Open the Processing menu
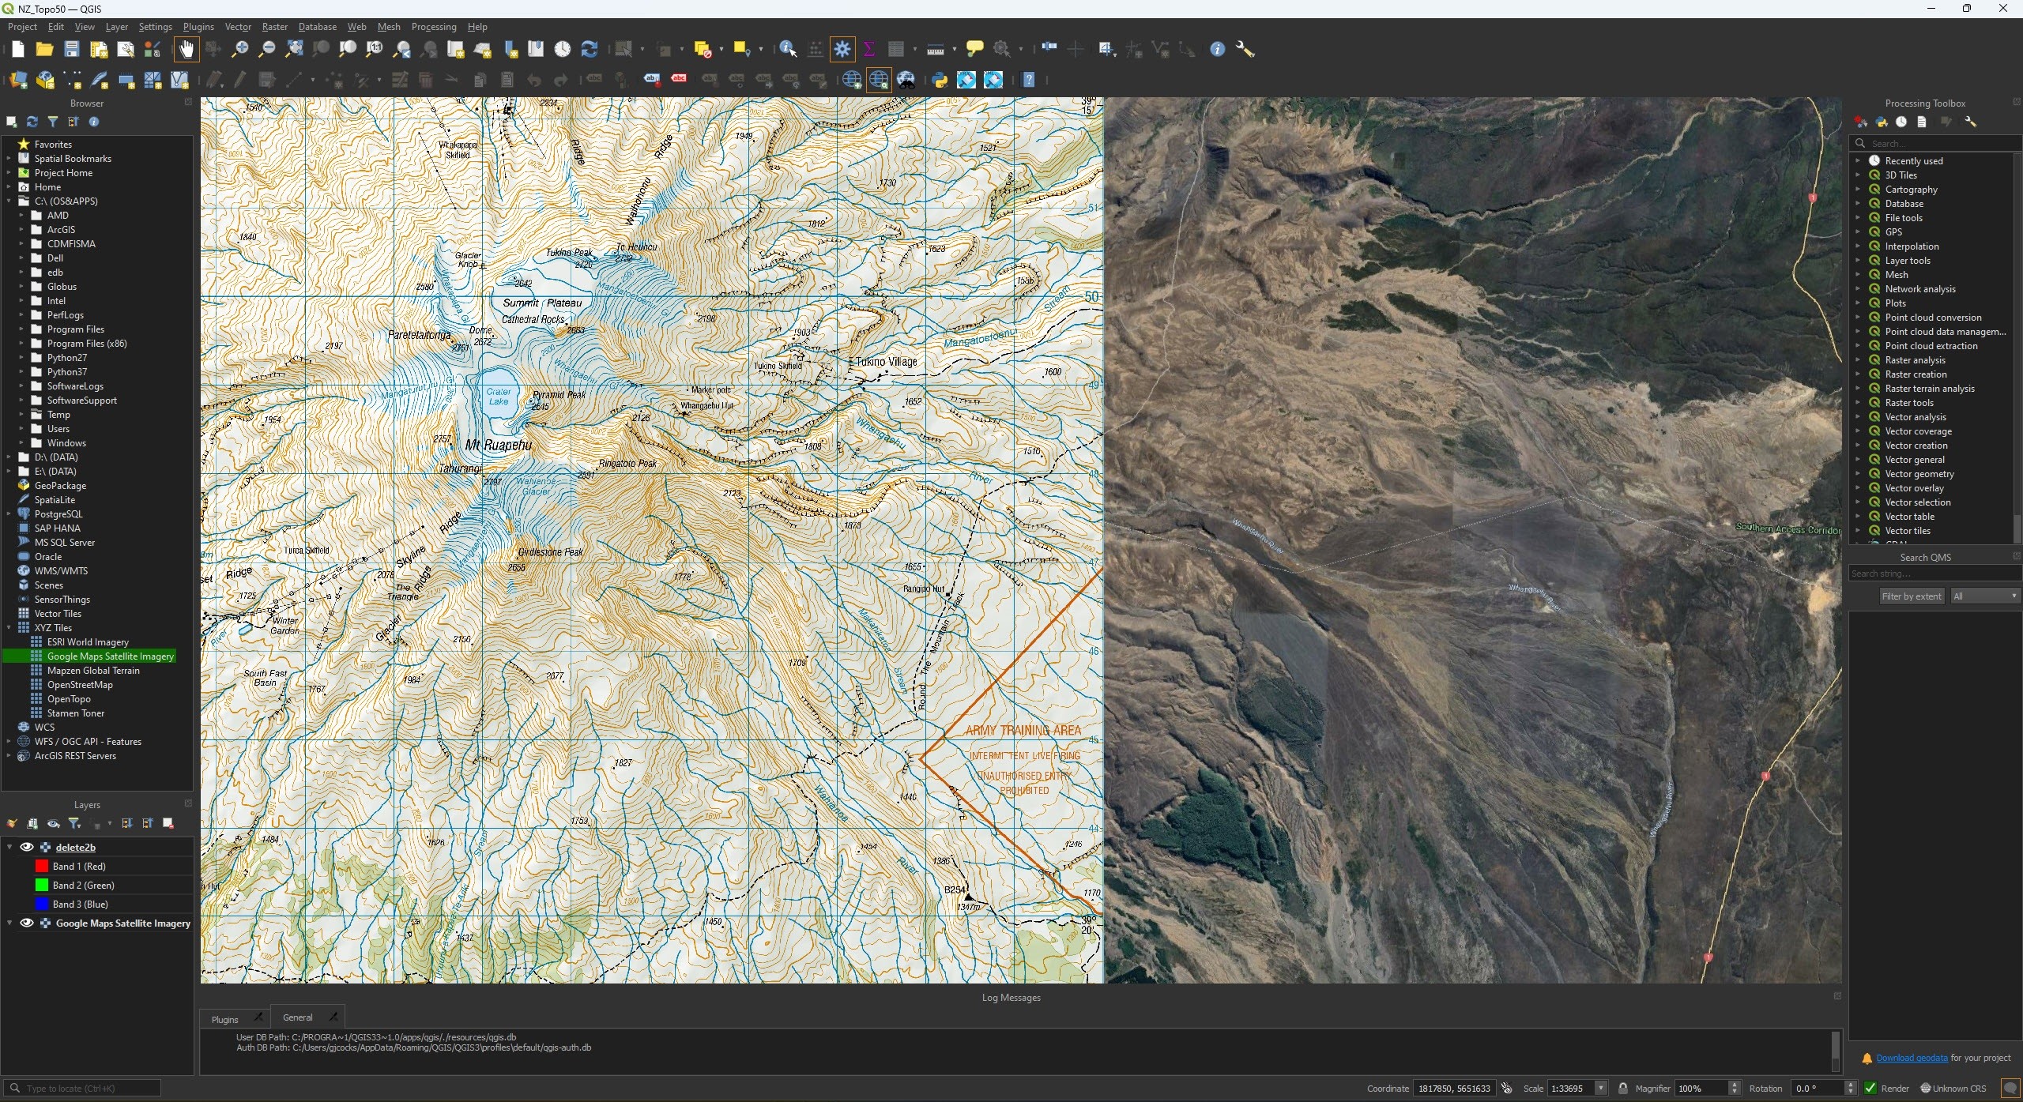2023x1102 pixels. click(x=434, y=27)
